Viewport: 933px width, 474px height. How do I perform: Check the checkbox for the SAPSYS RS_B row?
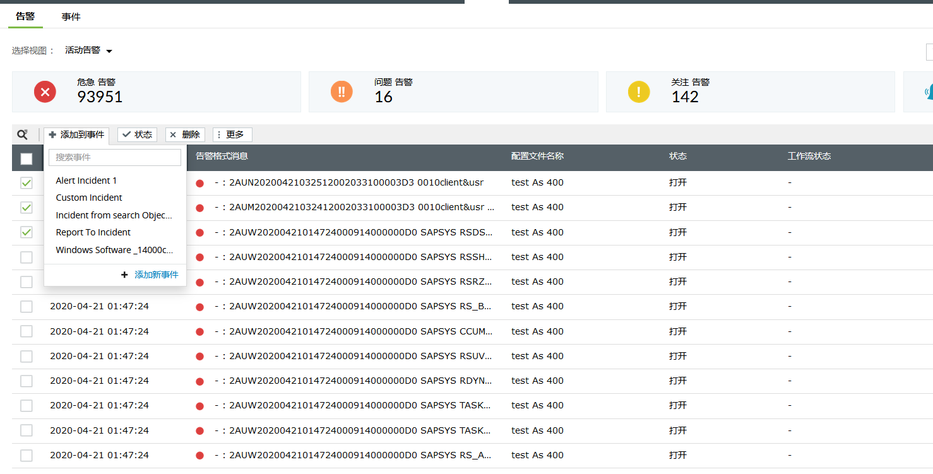27,307
